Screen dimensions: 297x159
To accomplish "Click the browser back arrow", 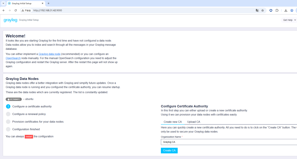I will pos(4,10).
